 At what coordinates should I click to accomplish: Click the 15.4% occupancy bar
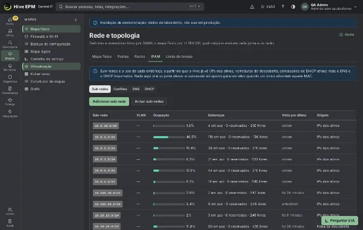[169, 148]
